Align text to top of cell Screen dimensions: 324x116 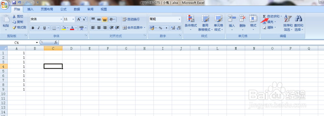[93, 19]
